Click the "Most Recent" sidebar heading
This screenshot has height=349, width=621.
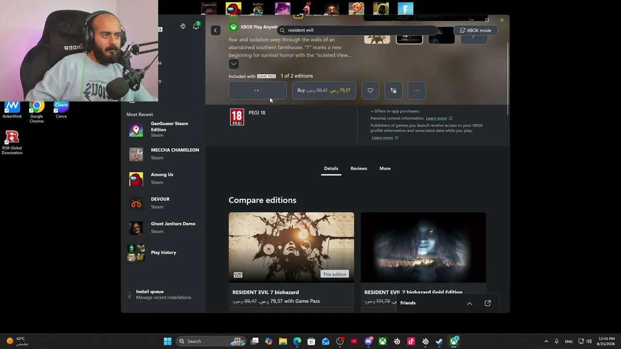coord(140,114)
